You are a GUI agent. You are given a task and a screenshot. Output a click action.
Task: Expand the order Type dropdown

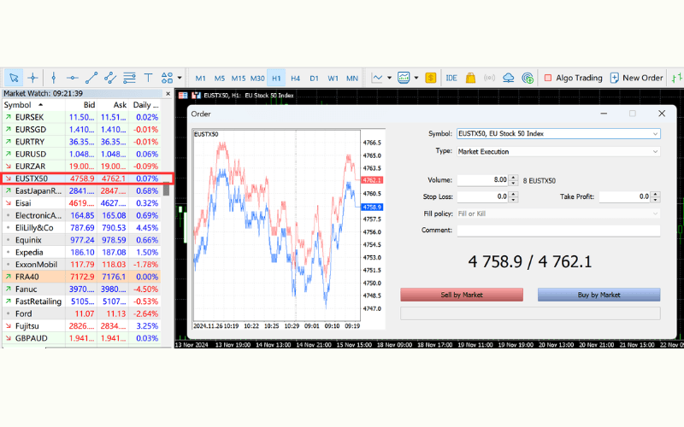click(558, 151)
